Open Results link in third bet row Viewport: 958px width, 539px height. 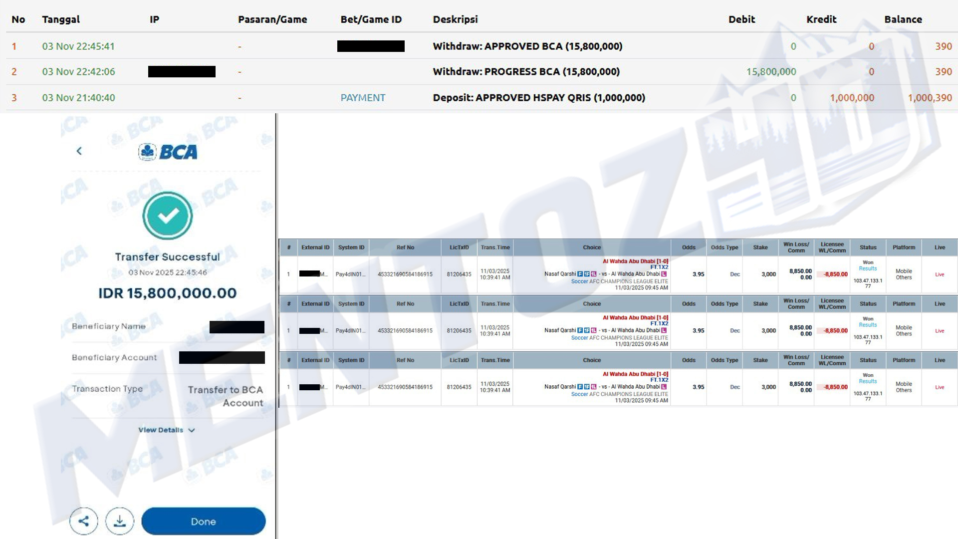(x=868, y=381)
